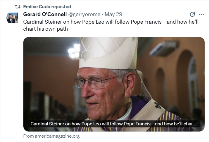Click the cardinal's eyeglasses in the card photo

[95, 83]
